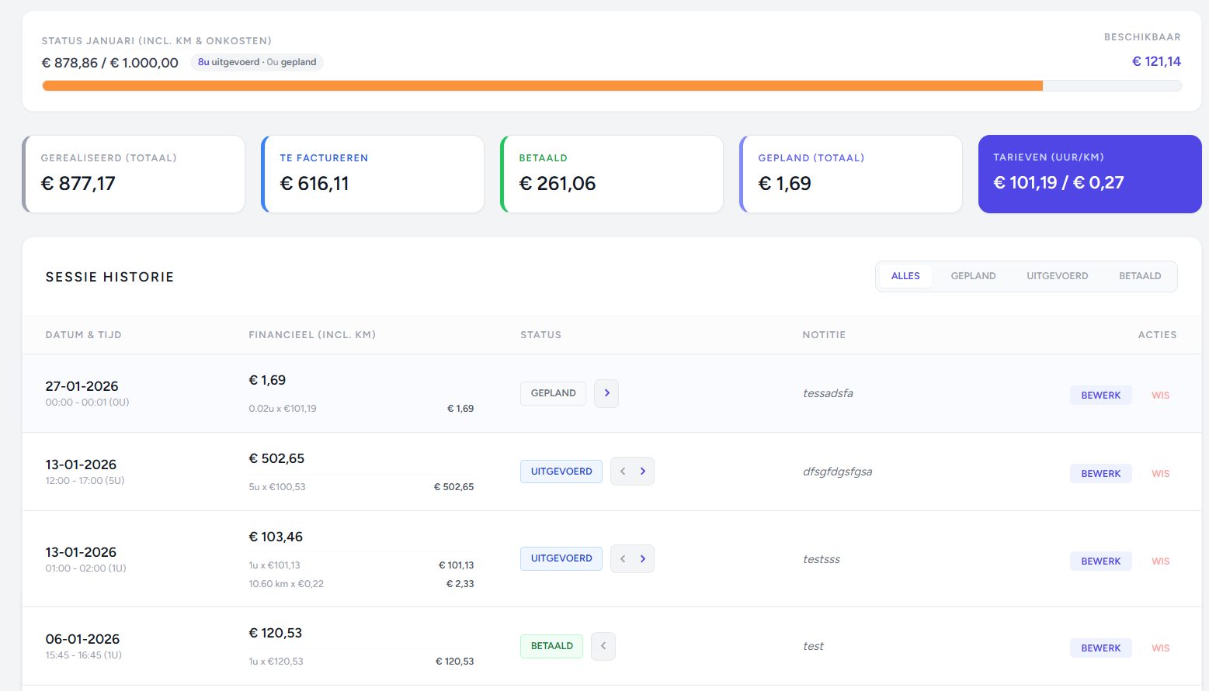This screenshot has height=691, width=1209.
Task: Revert the 06-01-2026 Betaald session status
Action: [x=603, y=646]
